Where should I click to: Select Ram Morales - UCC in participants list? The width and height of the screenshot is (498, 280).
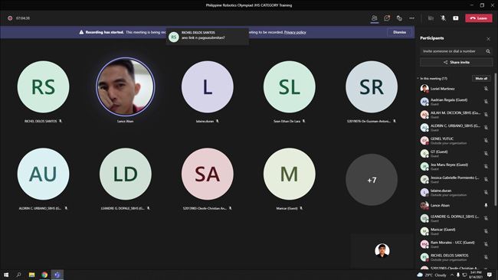click(455, 244)
